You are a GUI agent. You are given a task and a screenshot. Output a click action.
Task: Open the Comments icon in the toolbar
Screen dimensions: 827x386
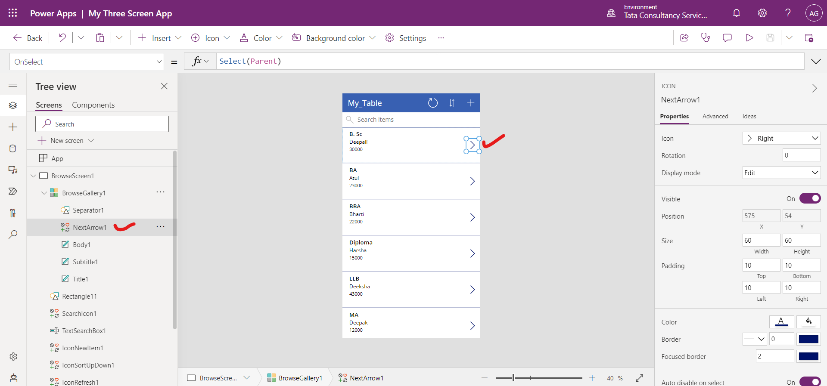727,38
